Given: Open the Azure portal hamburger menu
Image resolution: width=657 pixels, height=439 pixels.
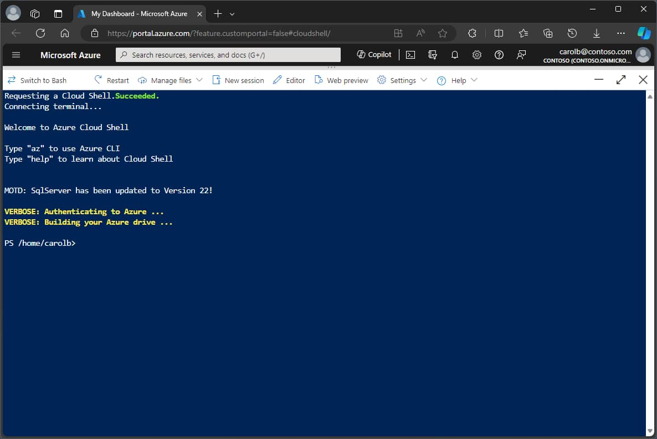Looking at the screenshot, I should [x=16, y=55].
